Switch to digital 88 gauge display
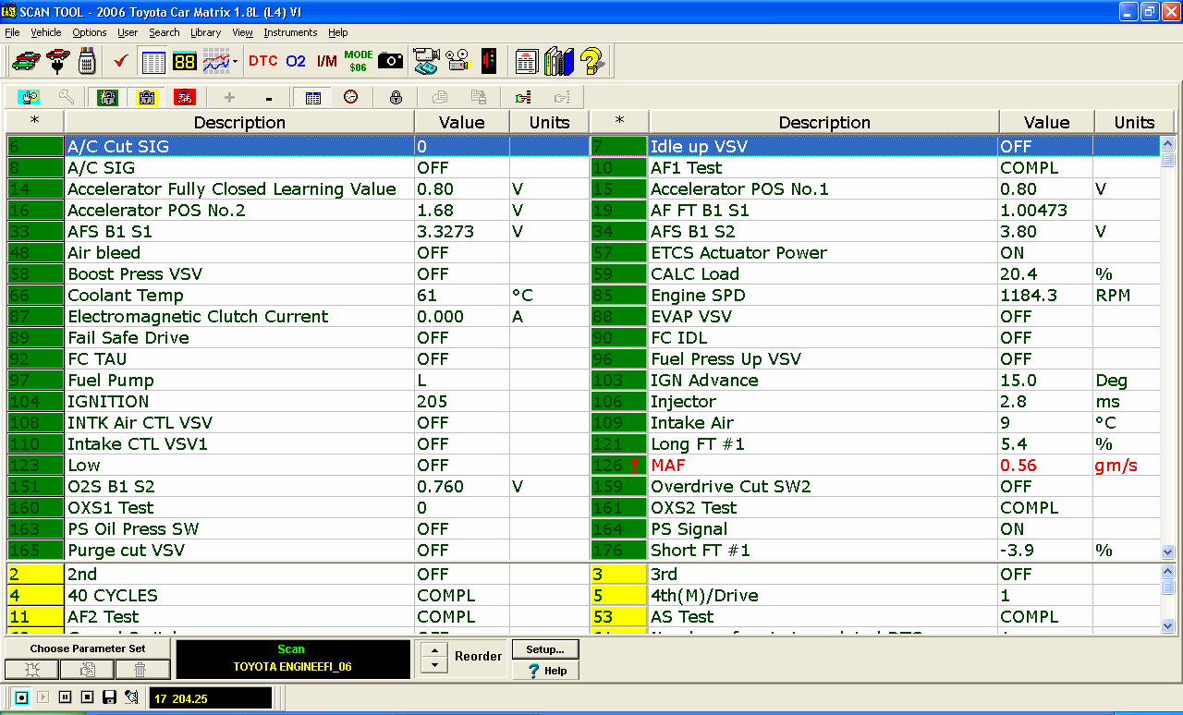 pyautogui.click(x=184, y=61)
